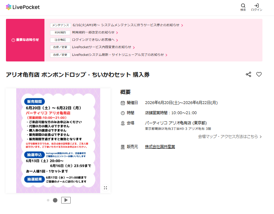
Task: Click venue name パーティリコ アリオ亀有店 (東京都)
Action: (176, 123)
